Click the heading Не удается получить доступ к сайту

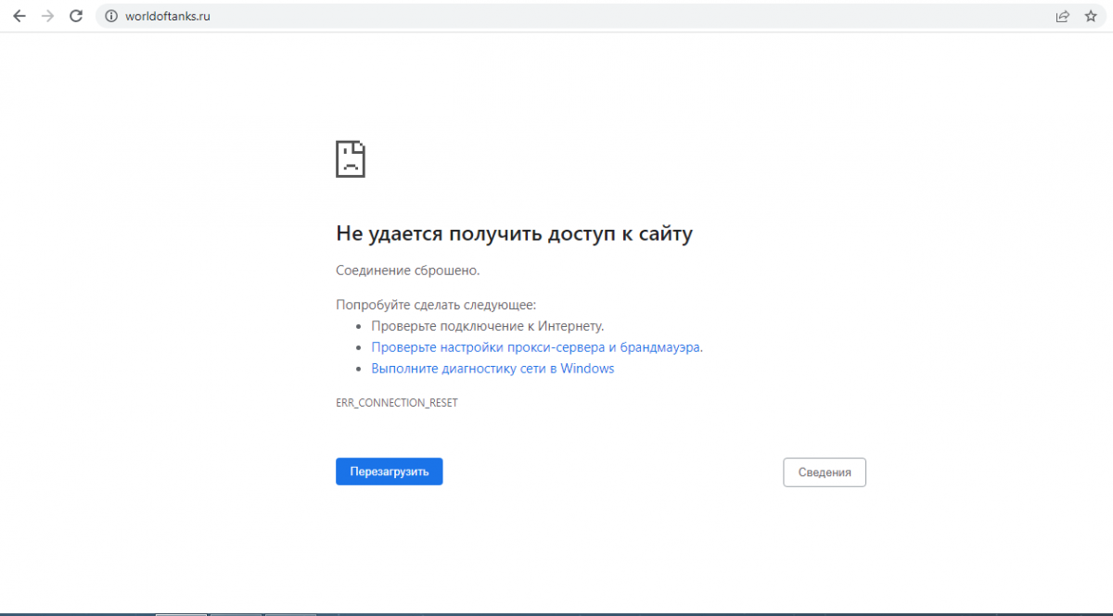click(514, 233)
